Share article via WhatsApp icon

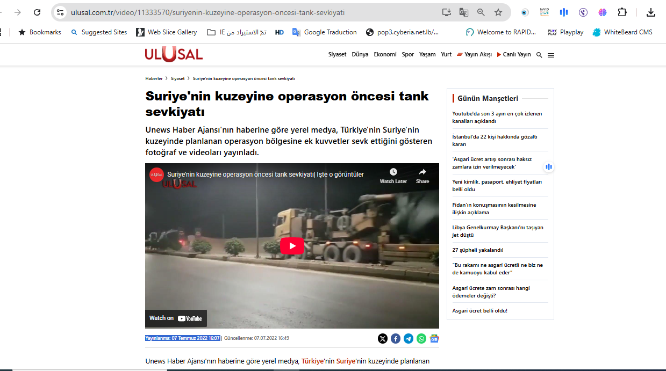click(x=421, y=339)
